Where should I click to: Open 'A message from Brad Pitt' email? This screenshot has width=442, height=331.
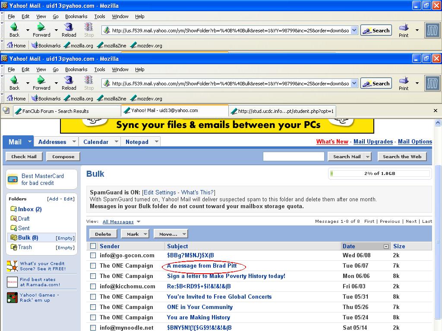pyautogui.click(x=202, y=265)
